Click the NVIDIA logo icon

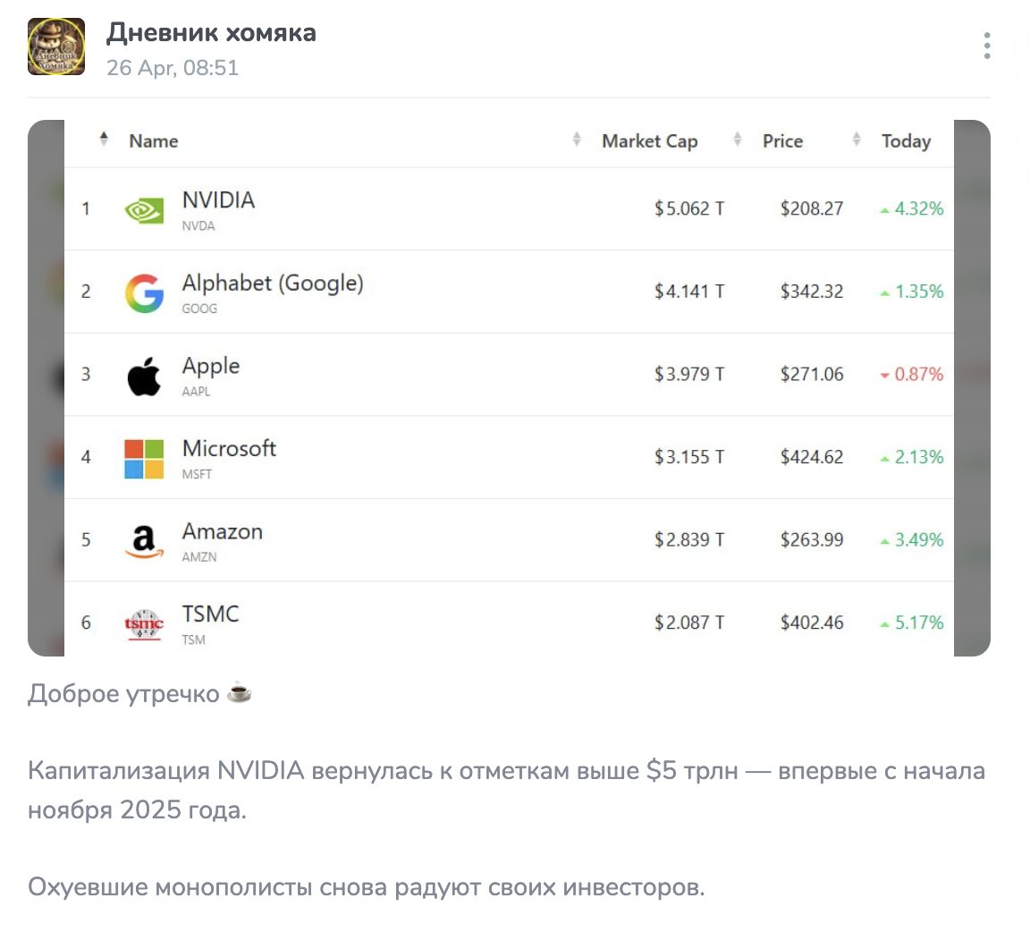(144, 210)
